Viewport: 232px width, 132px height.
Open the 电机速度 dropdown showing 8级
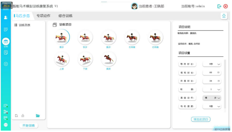[x=212, y=106]
